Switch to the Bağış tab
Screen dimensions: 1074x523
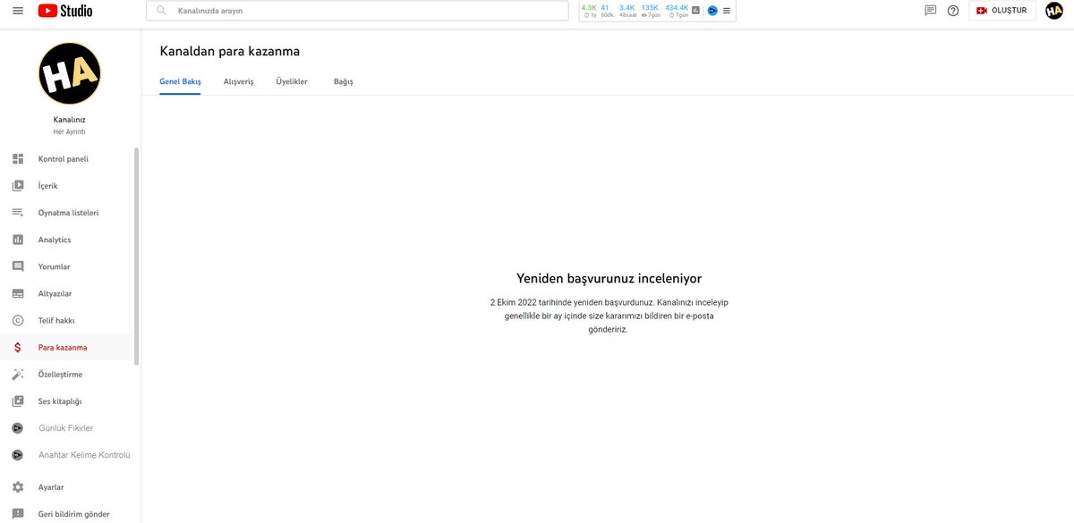coord(344,81)
